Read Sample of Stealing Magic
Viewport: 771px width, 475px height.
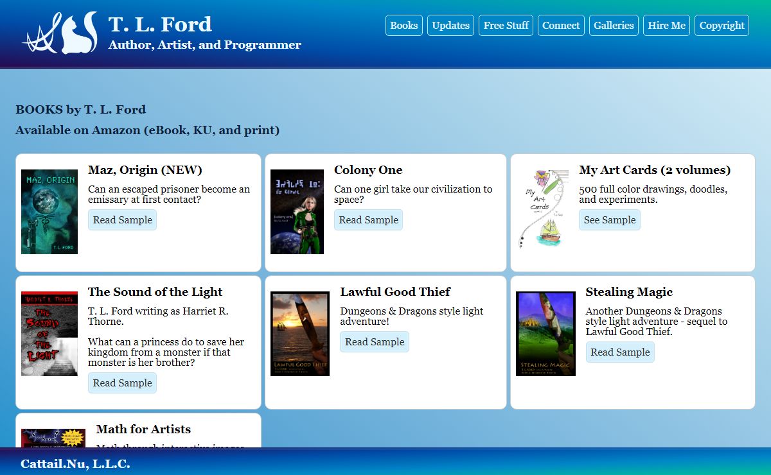[620, 352]
